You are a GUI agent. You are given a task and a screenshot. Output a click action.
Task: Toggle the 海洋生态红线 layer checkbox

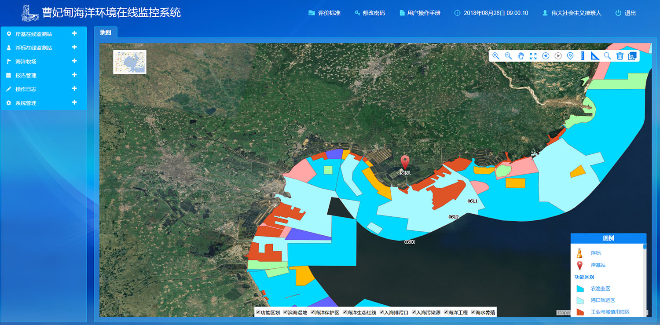[345, 312]
